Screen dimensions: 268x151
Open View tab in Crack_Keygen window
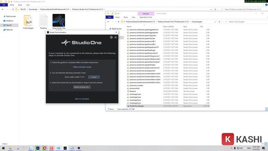click(133, 17)
